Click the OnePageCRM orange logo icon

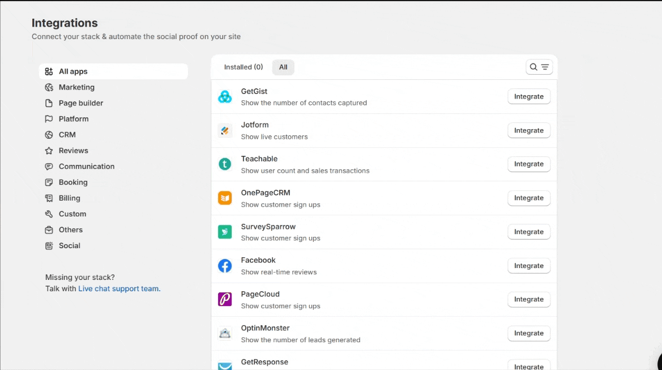tap(225, 198)
